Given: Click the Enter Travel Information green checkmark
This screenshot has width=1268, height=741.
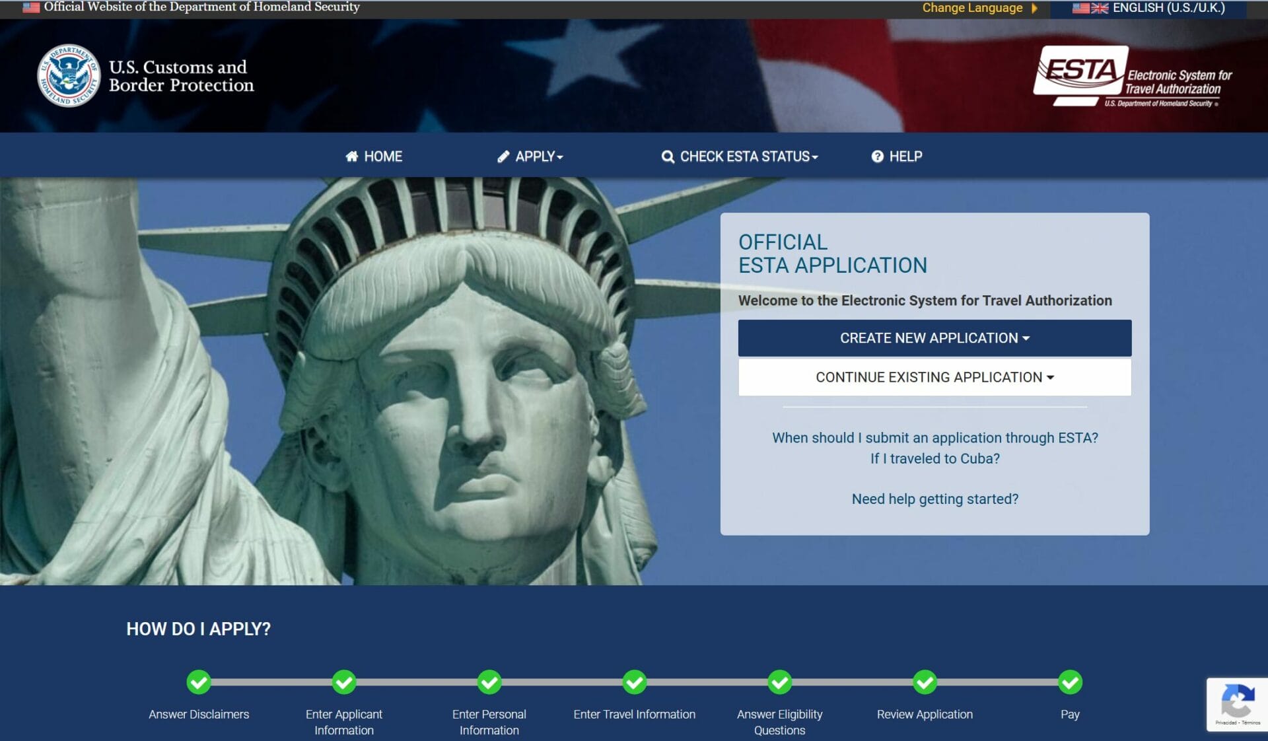Looking at the screenshot, I should click(x=635, y=682).
